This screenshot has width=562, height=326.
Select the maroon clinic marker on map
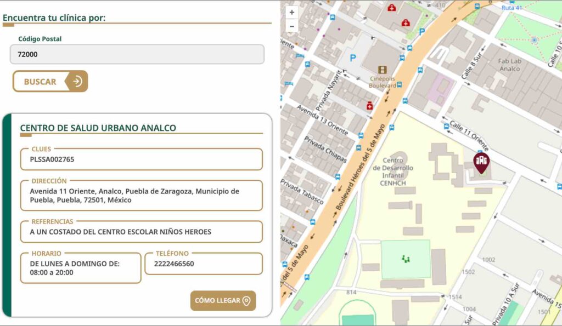tap(481, 163)
